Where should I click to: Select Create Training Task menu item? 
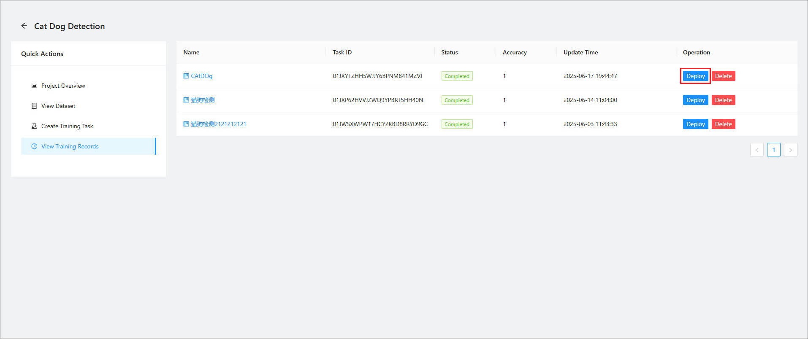click(x=89, y=126)
